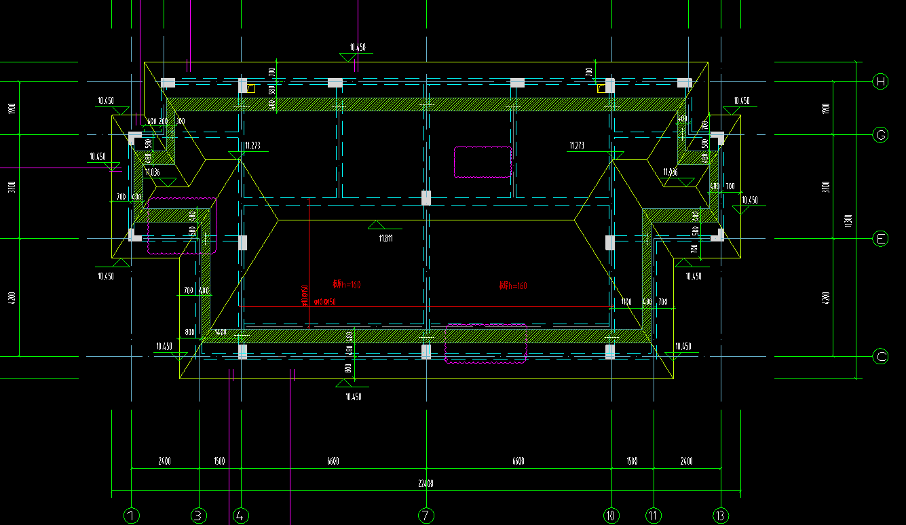The image size is (906, 525).
Task: Pick the grid bubble numbered 3
Action: point(198,516)
